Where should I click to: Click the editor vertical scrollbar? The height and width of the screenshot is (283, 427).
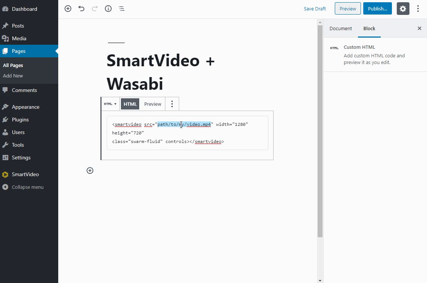coord(320,131)
